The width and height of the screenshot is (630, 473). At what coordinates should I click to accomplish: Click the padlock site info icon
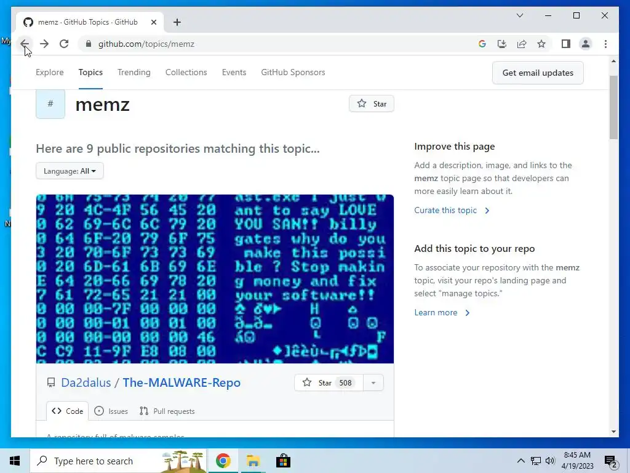point(89,44)
